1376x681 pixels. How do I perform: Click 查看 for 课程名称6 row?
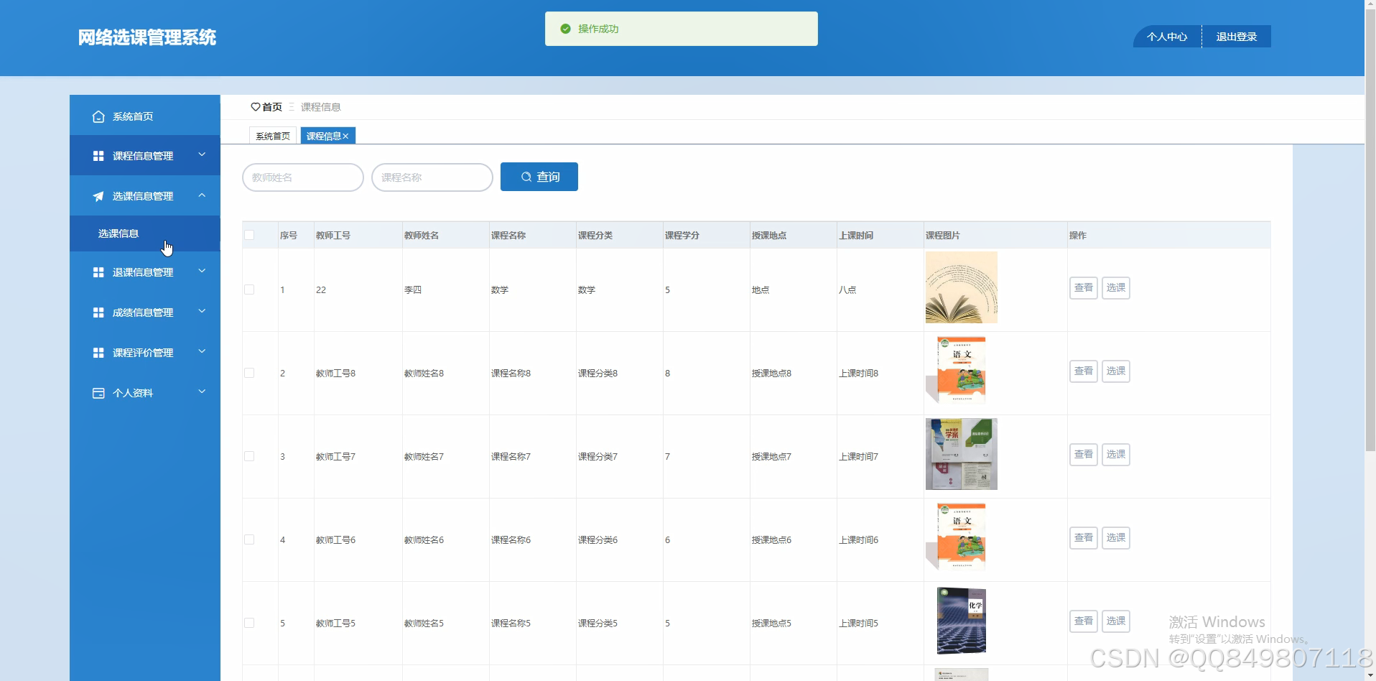tap(1084, 538)
